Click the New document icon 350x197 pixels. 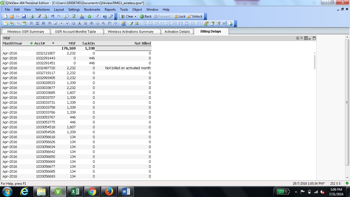5,16
